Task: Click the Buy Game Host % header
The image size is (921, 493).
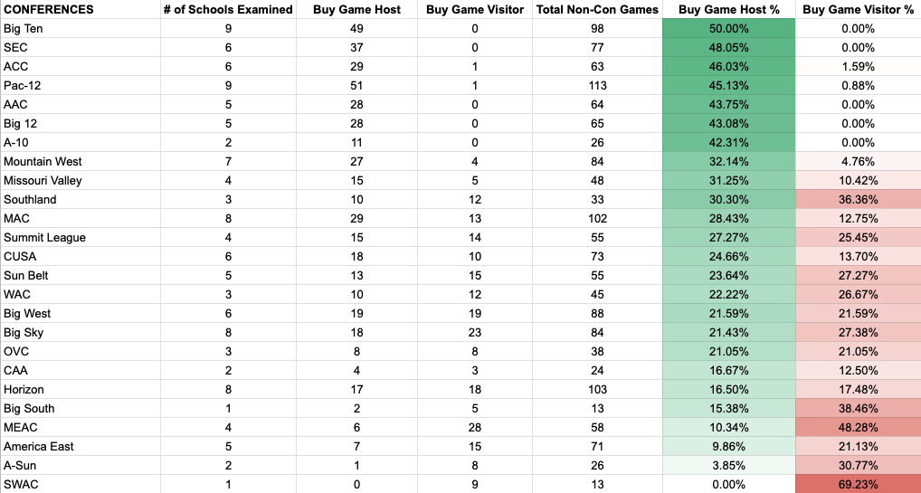Action: click(729, 9)
